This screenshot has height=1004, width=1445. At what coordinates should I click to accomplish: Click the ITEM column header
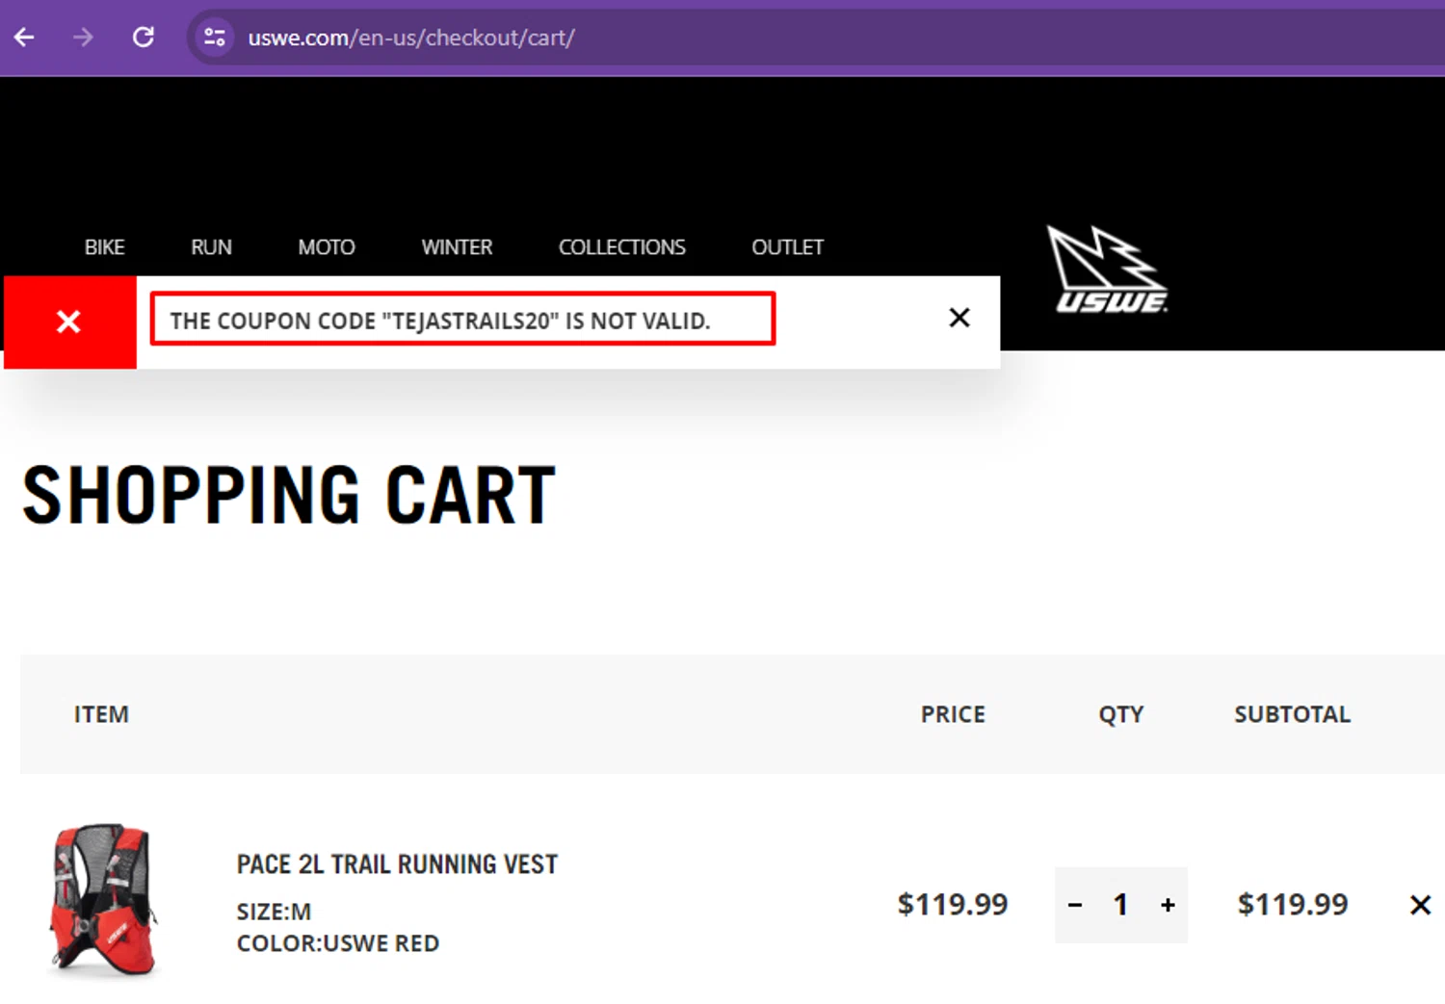[101, 714]
